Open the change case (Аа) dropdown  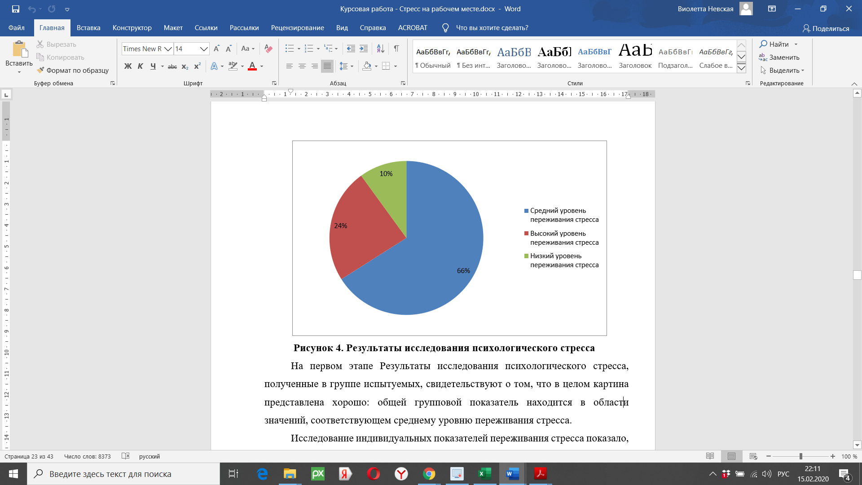coord(248,48)
